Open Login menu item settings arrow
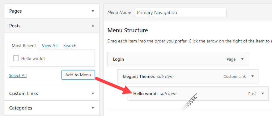 tap(242, 59)
